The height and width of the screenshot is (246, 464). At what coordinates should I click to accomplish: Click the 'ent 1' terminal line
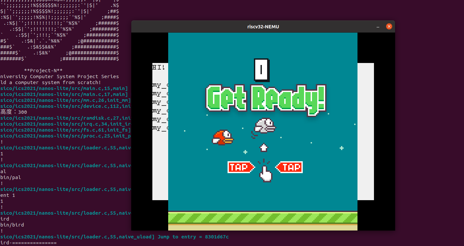tap(8, 195)
